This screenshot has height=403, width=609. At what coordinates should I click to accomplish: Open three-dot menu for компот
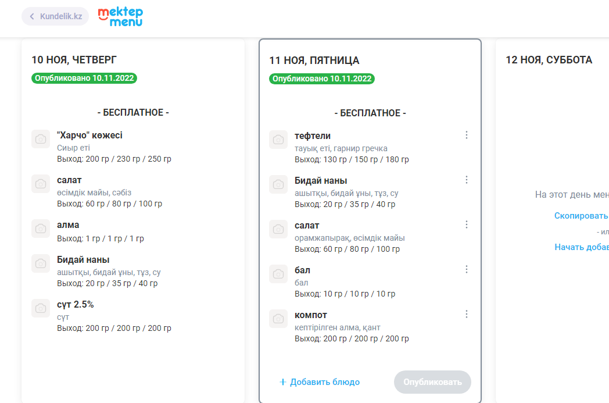pos(466,314)
